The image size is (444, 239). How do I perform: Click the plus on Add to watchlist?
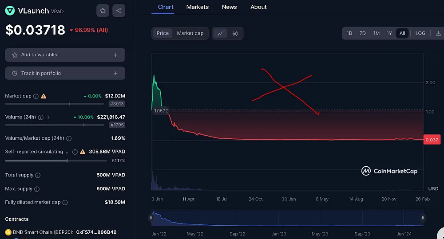115,55
